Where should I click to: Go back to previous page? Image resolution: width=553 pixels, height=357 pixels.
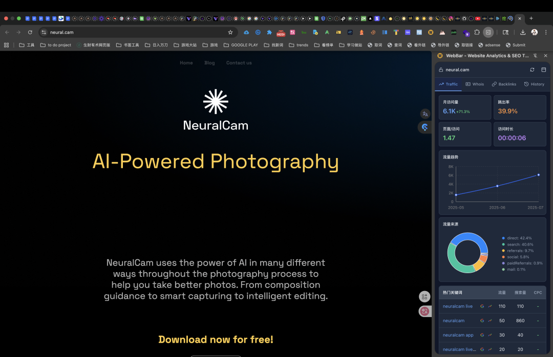(x=7, y=32)
